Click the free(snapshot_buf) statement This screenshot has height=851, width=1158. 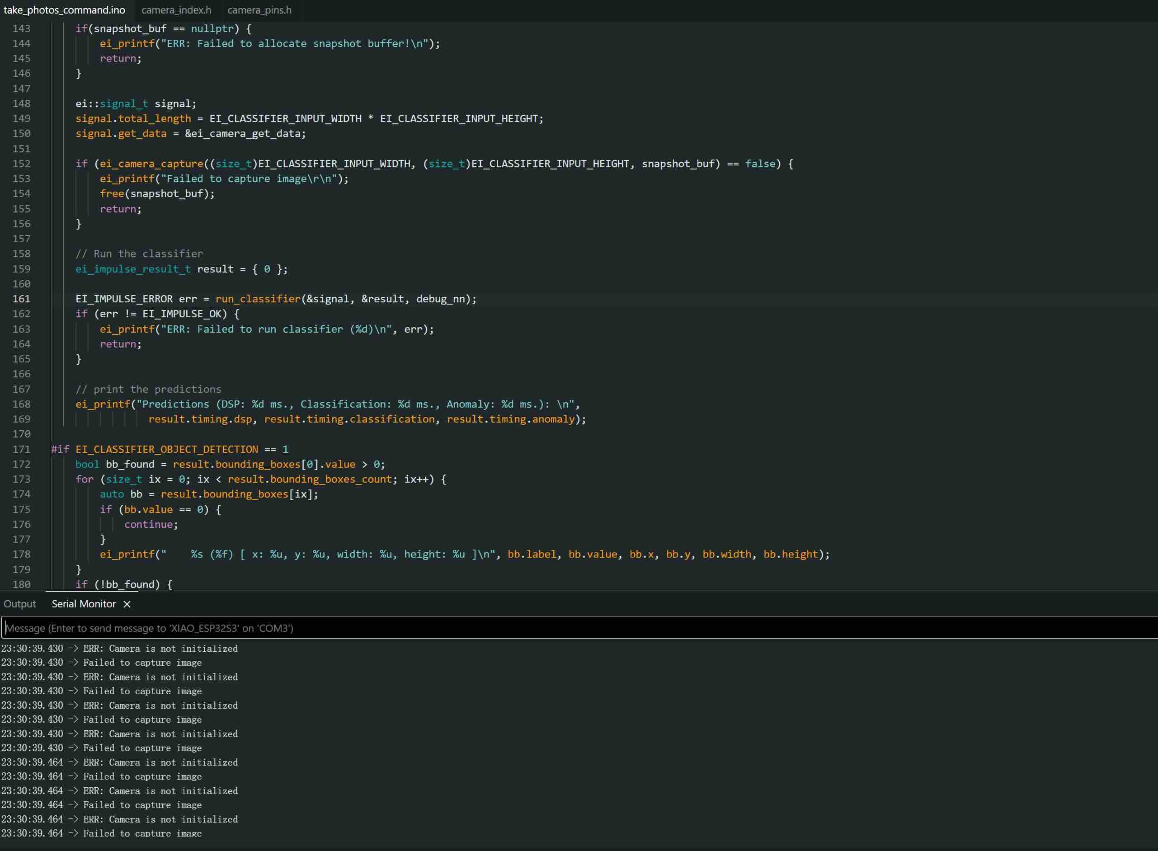point(157,194)
